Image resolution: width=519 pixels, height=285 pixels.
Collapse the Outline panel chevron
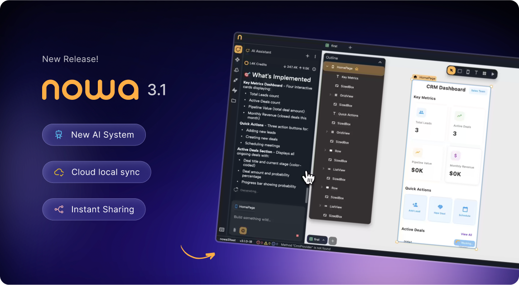pyautogui.click(x=380, y=62)
